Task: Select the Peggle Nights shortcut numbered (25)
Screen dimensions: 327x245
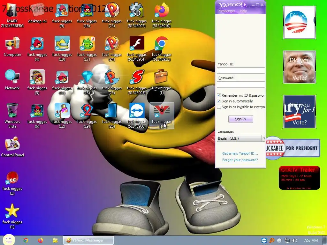Action: (x=112, y=82)
